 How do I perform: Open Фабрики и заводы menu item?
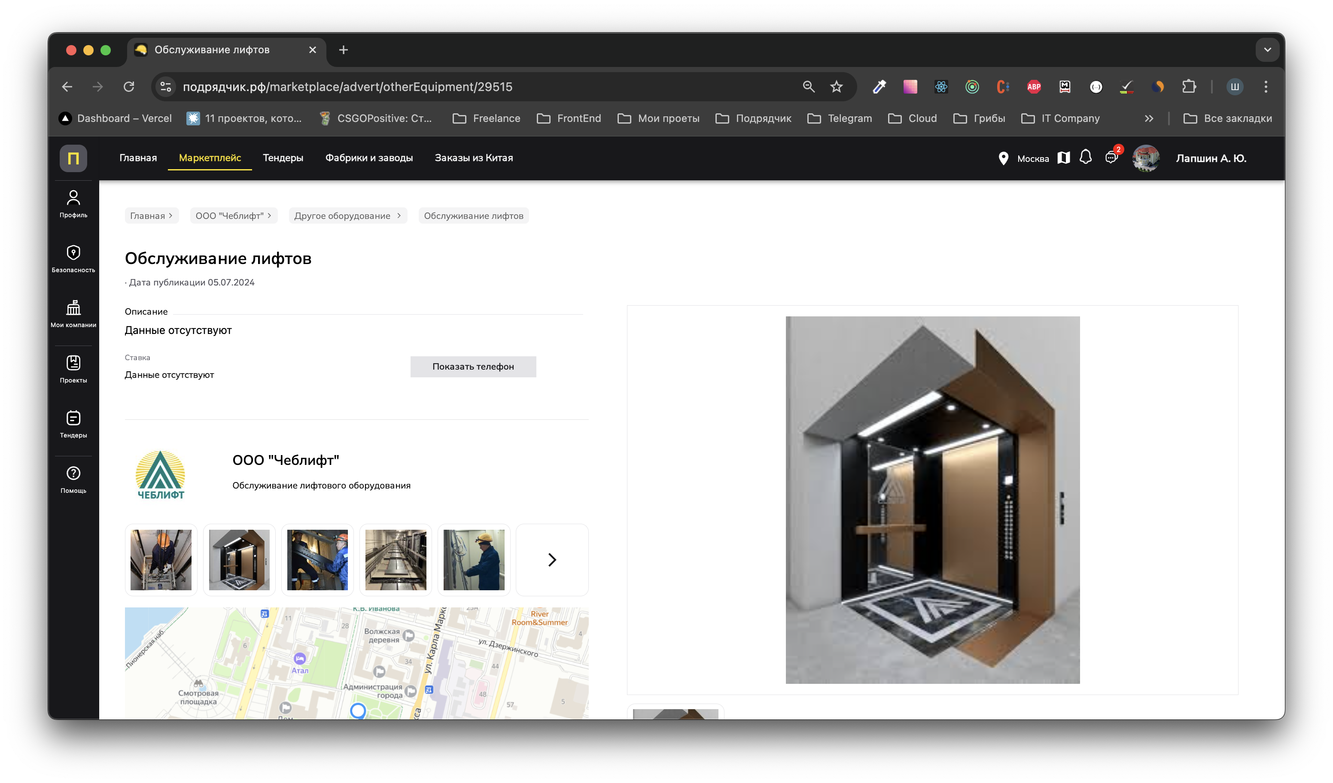coord(369,158)
